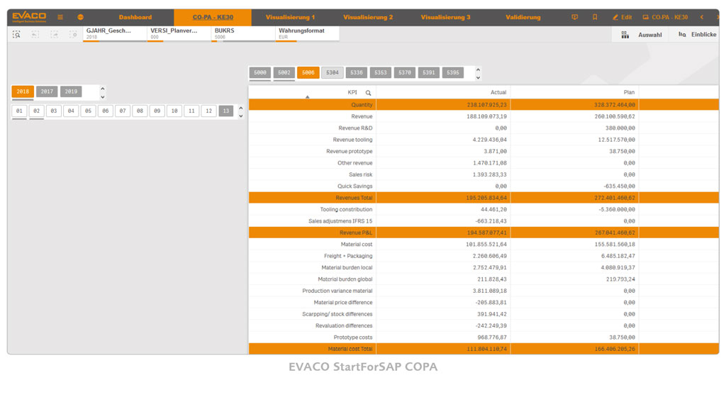Open the Visualisierung 1 tab
The height and width of the screenshot is (402, 726).
(x=290, y=17)
